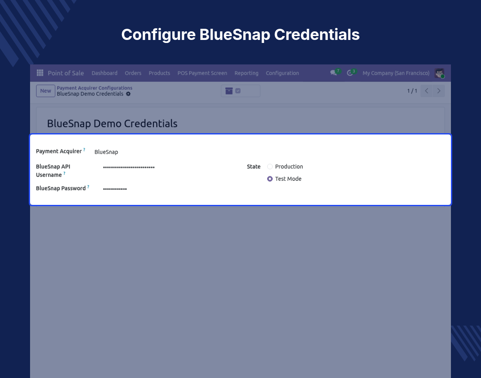Click the gear icon beside BlueSnap Demo Credentials
The height and width of the screenshot is (378, 481).
(128, 94)
